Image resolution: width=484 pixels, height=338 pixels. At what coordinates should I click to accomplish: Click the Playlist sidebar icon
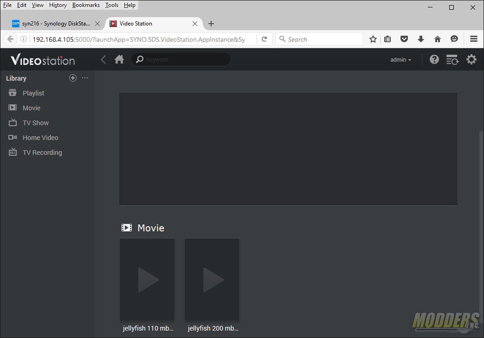coord(13,93)
